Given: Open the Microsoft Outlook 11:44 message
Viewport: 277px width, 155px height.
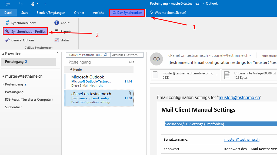Looking at the screenshot, I should pyautogui.click(x=99, y=81).
